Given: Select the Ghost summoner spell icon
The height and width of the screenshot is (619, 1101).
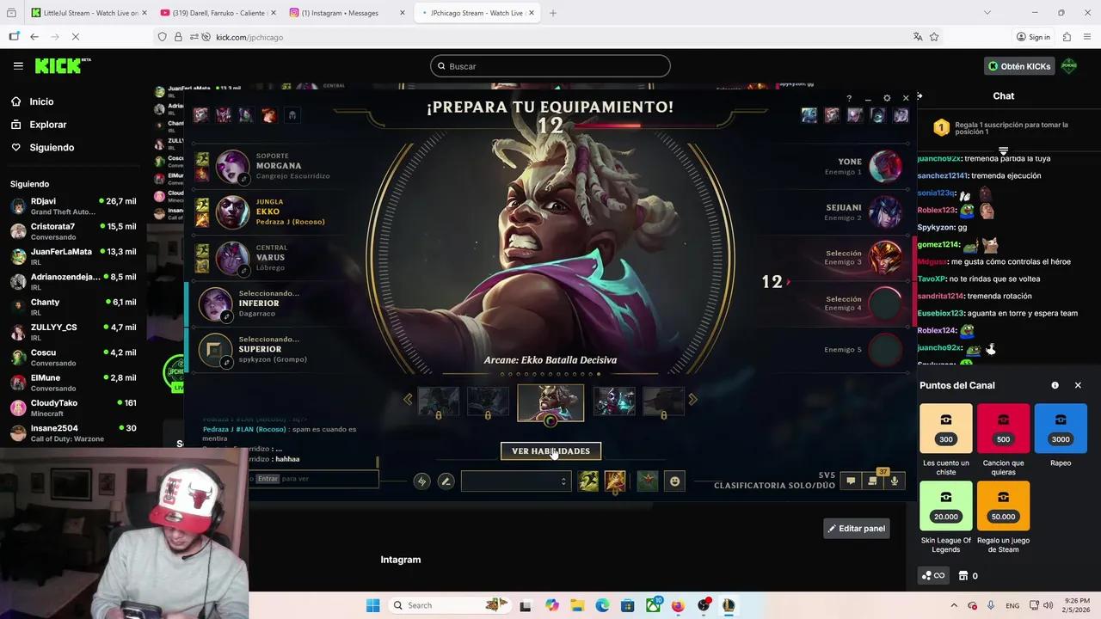Looking at the screenshot, I should click(588, 481).
